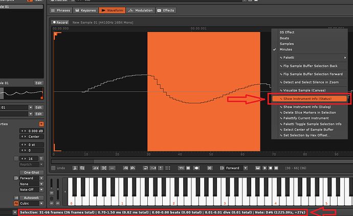
Task: Click the play sample icon
Action: click(x=264, y=168)
